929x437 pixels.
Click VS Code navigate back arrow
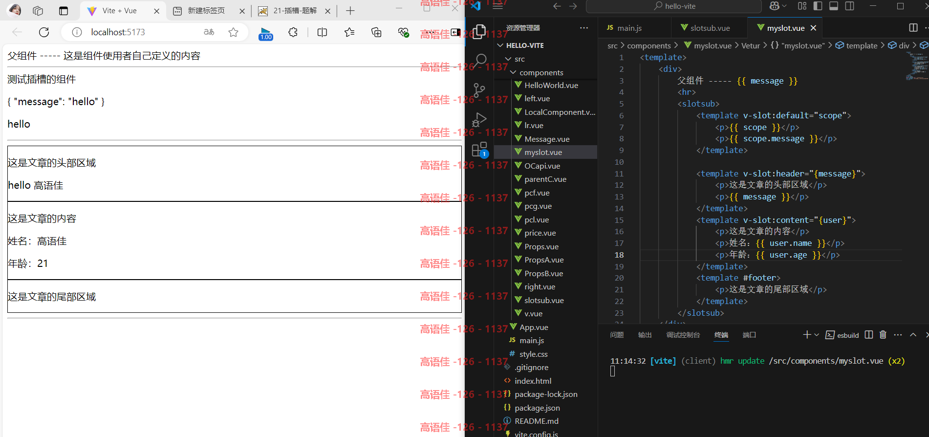(x=557, y=6)
